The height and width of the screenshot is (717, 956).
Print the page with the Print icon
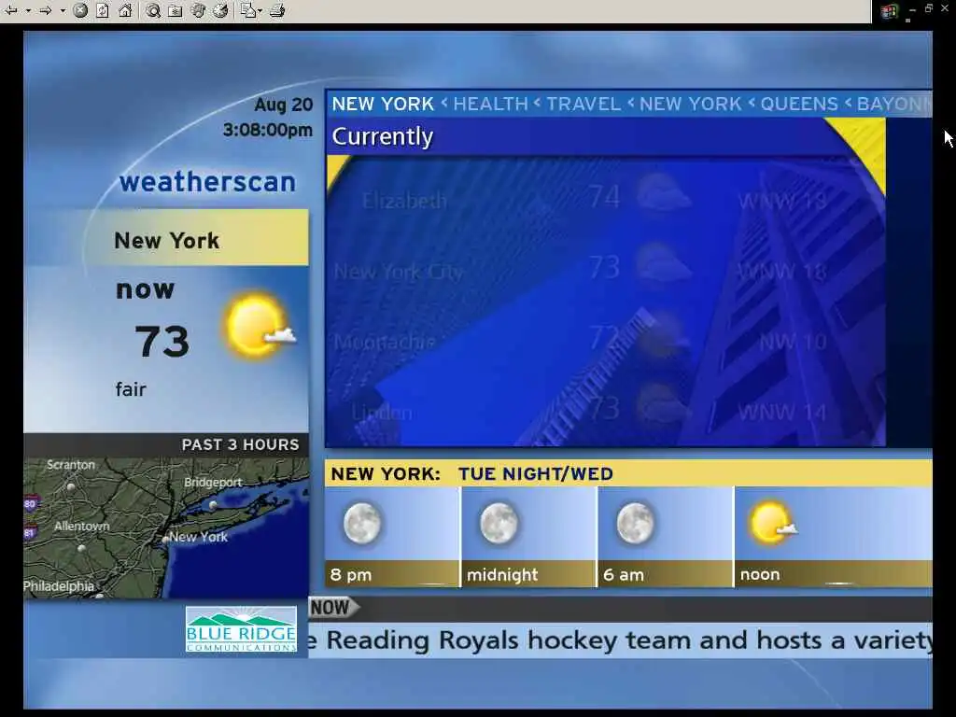[277, 10]
